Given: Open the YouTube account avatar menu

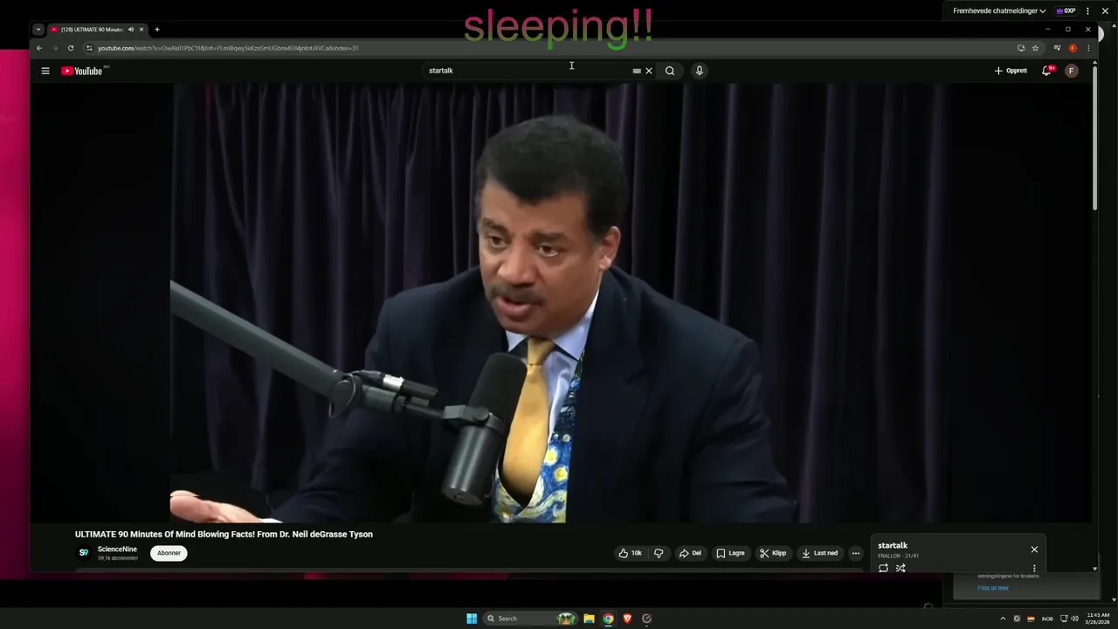Looking at the screenshot, I should point(1072,71).
